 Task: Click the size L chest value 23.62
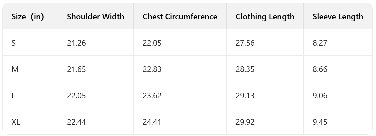click(152, 96)
